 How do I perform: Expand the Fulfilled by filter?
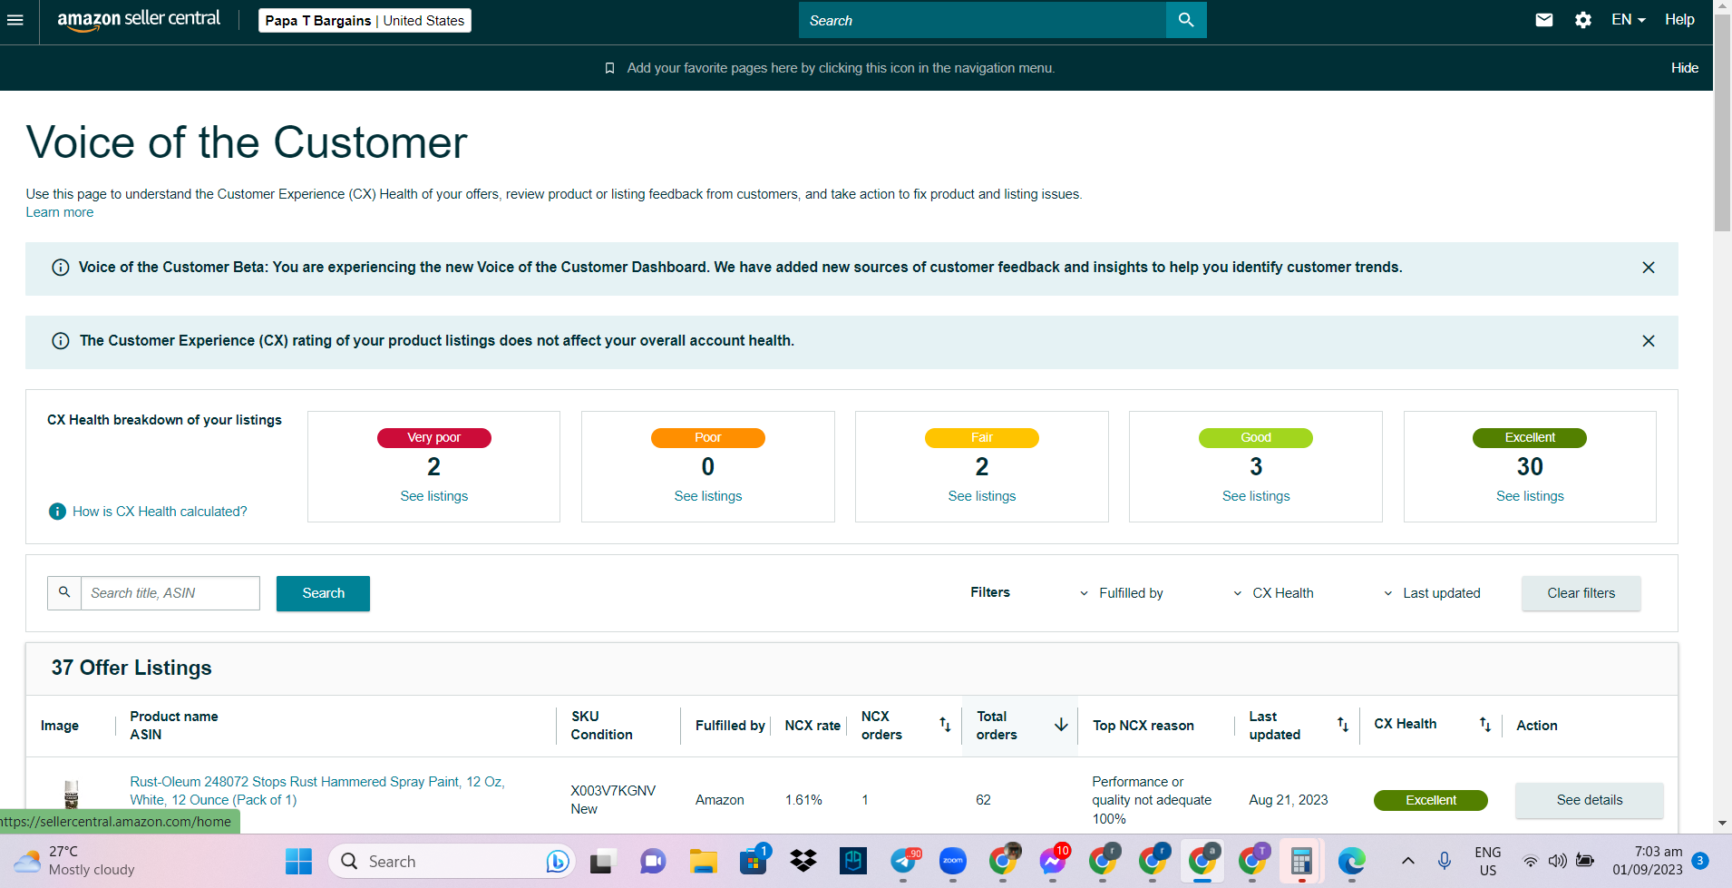pyautogui.click(x=1122, y=593)
